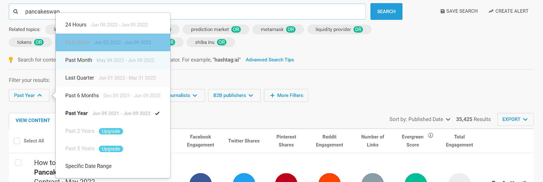Select Past 6 Months date range
The height and width of the screenshot is (182, 543).
click(113, 95)
